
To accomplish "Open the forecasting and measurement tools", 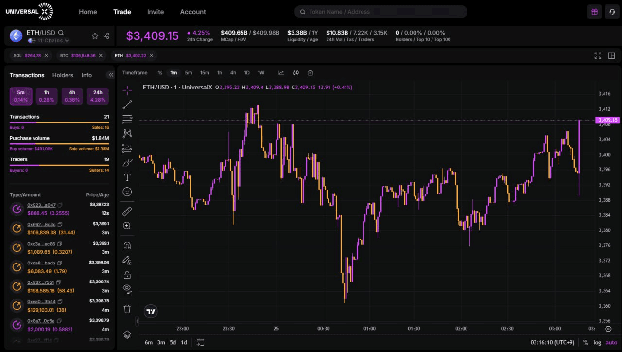I will point(127,148).
